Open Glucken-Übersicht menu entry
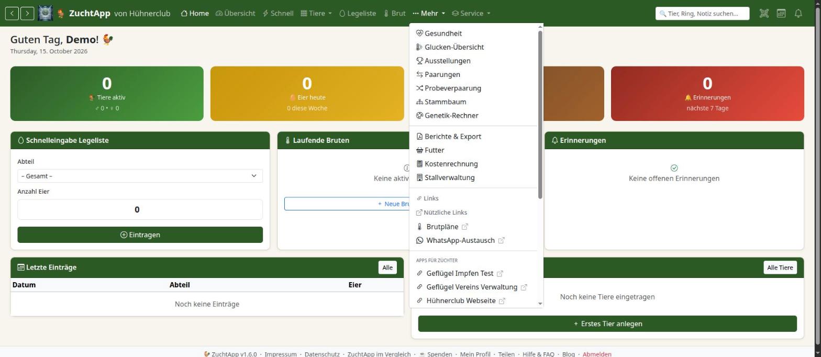 [474, 47]
